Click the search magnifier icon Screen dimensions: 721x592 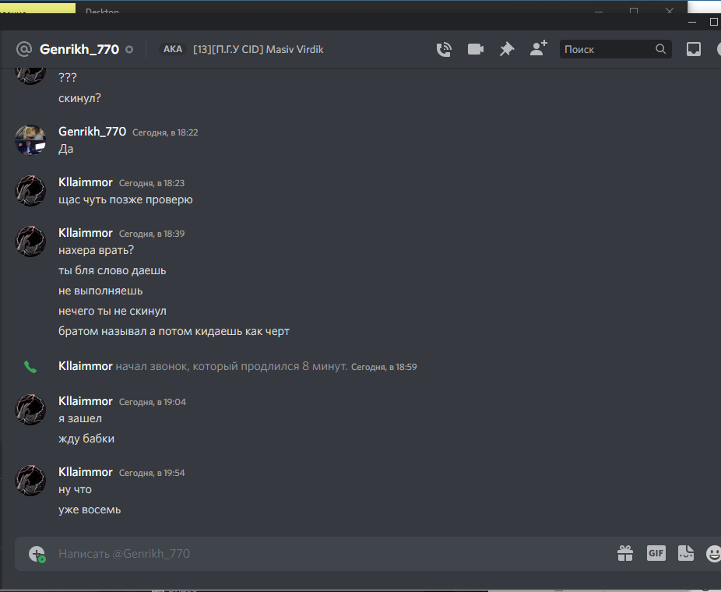tap(660, 49)
